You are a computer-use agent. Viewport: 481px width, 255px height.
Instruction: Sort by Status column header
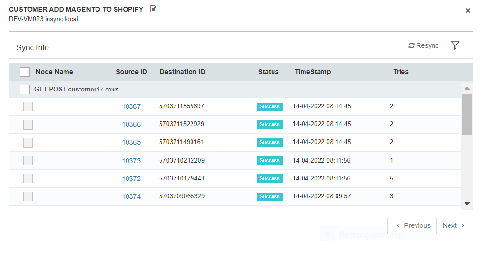point(269,72)
